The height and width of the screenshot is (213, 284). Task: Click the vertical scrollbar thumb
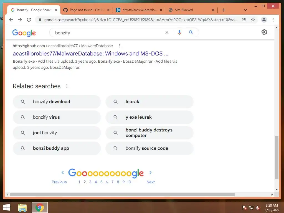(277, 158)
